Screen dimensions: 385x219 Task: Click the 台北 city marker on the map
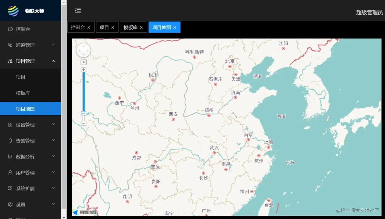[x=269, y=200]
